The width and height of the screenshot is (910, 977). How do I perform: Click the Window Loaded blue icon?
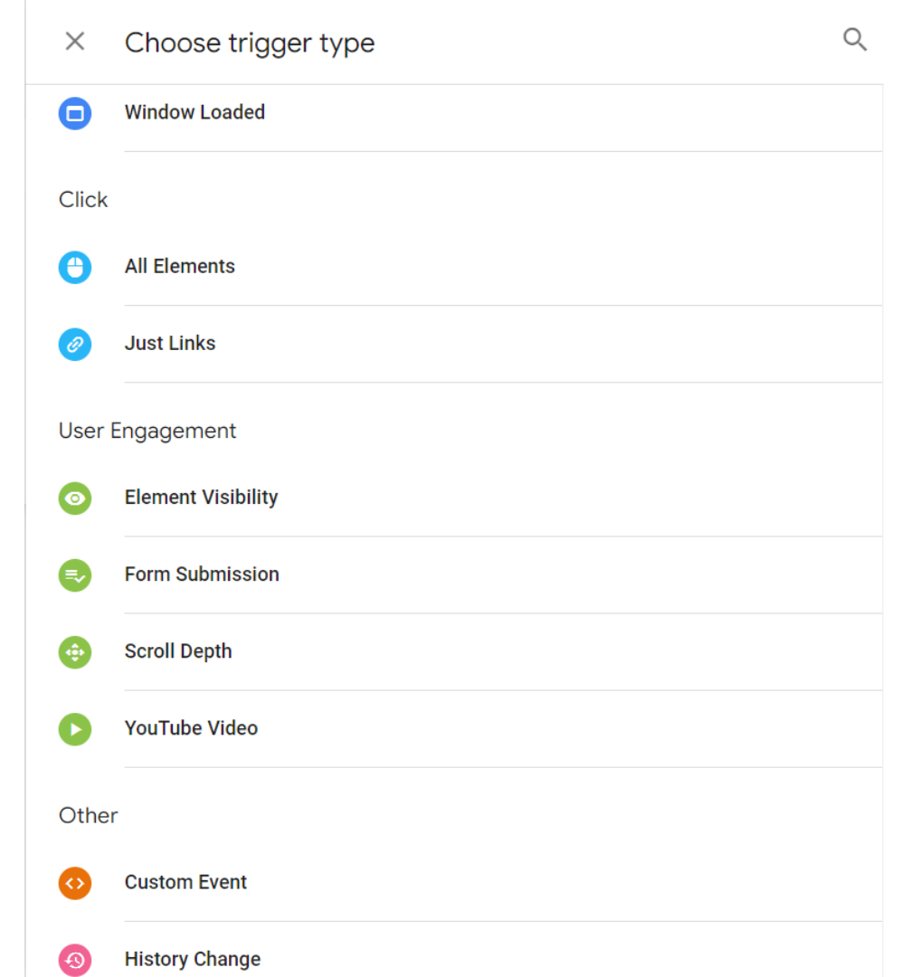[x=75, y=113]
